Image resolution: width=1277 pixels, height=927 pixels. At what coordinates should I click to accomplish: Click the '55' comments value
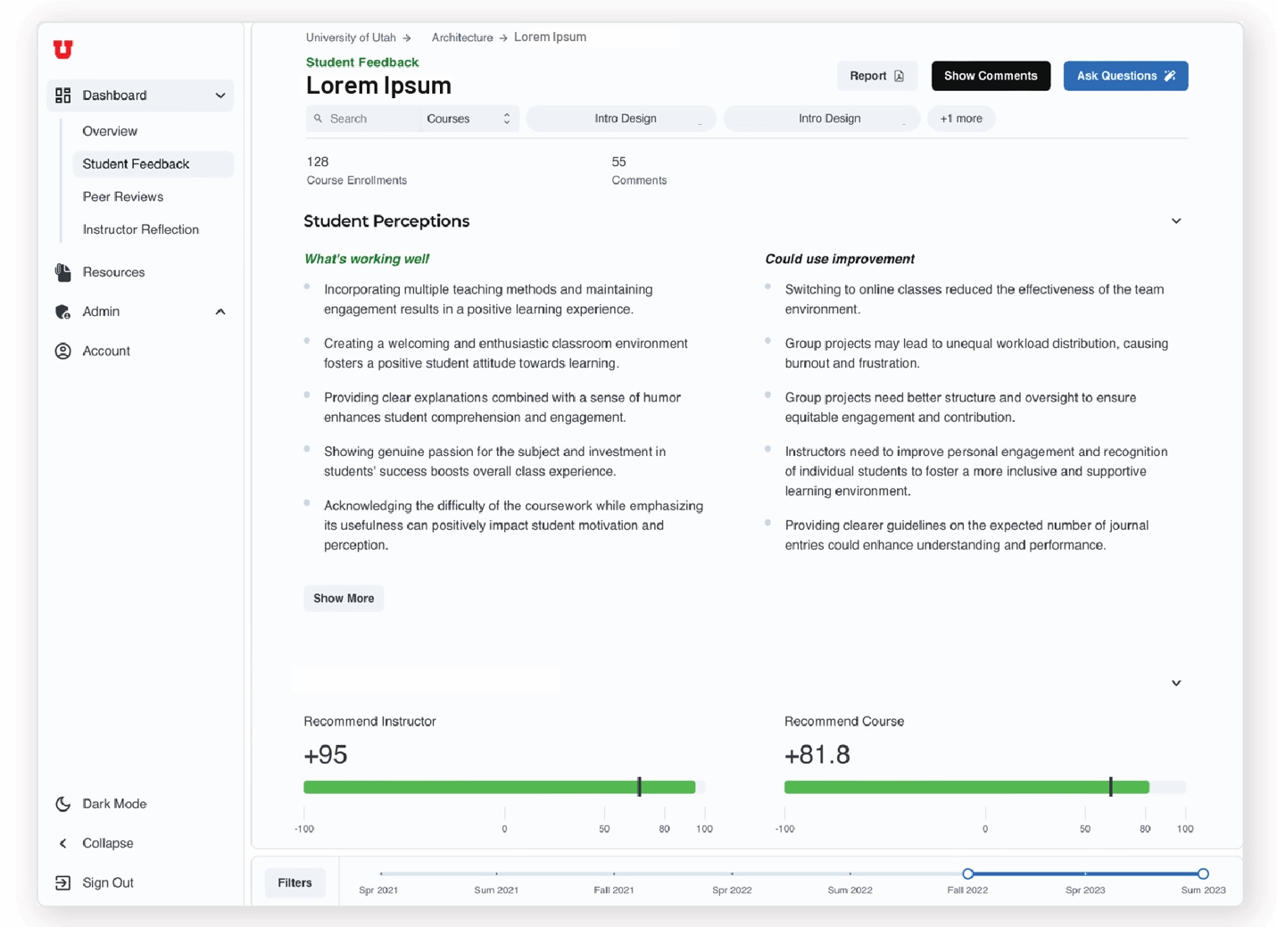click(618, 161)
